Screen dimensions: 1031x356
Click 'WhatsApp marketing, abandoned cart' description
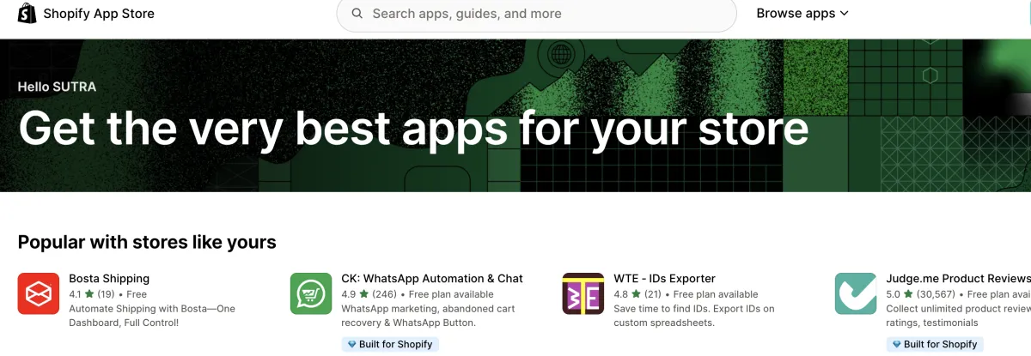coord(426,316)
